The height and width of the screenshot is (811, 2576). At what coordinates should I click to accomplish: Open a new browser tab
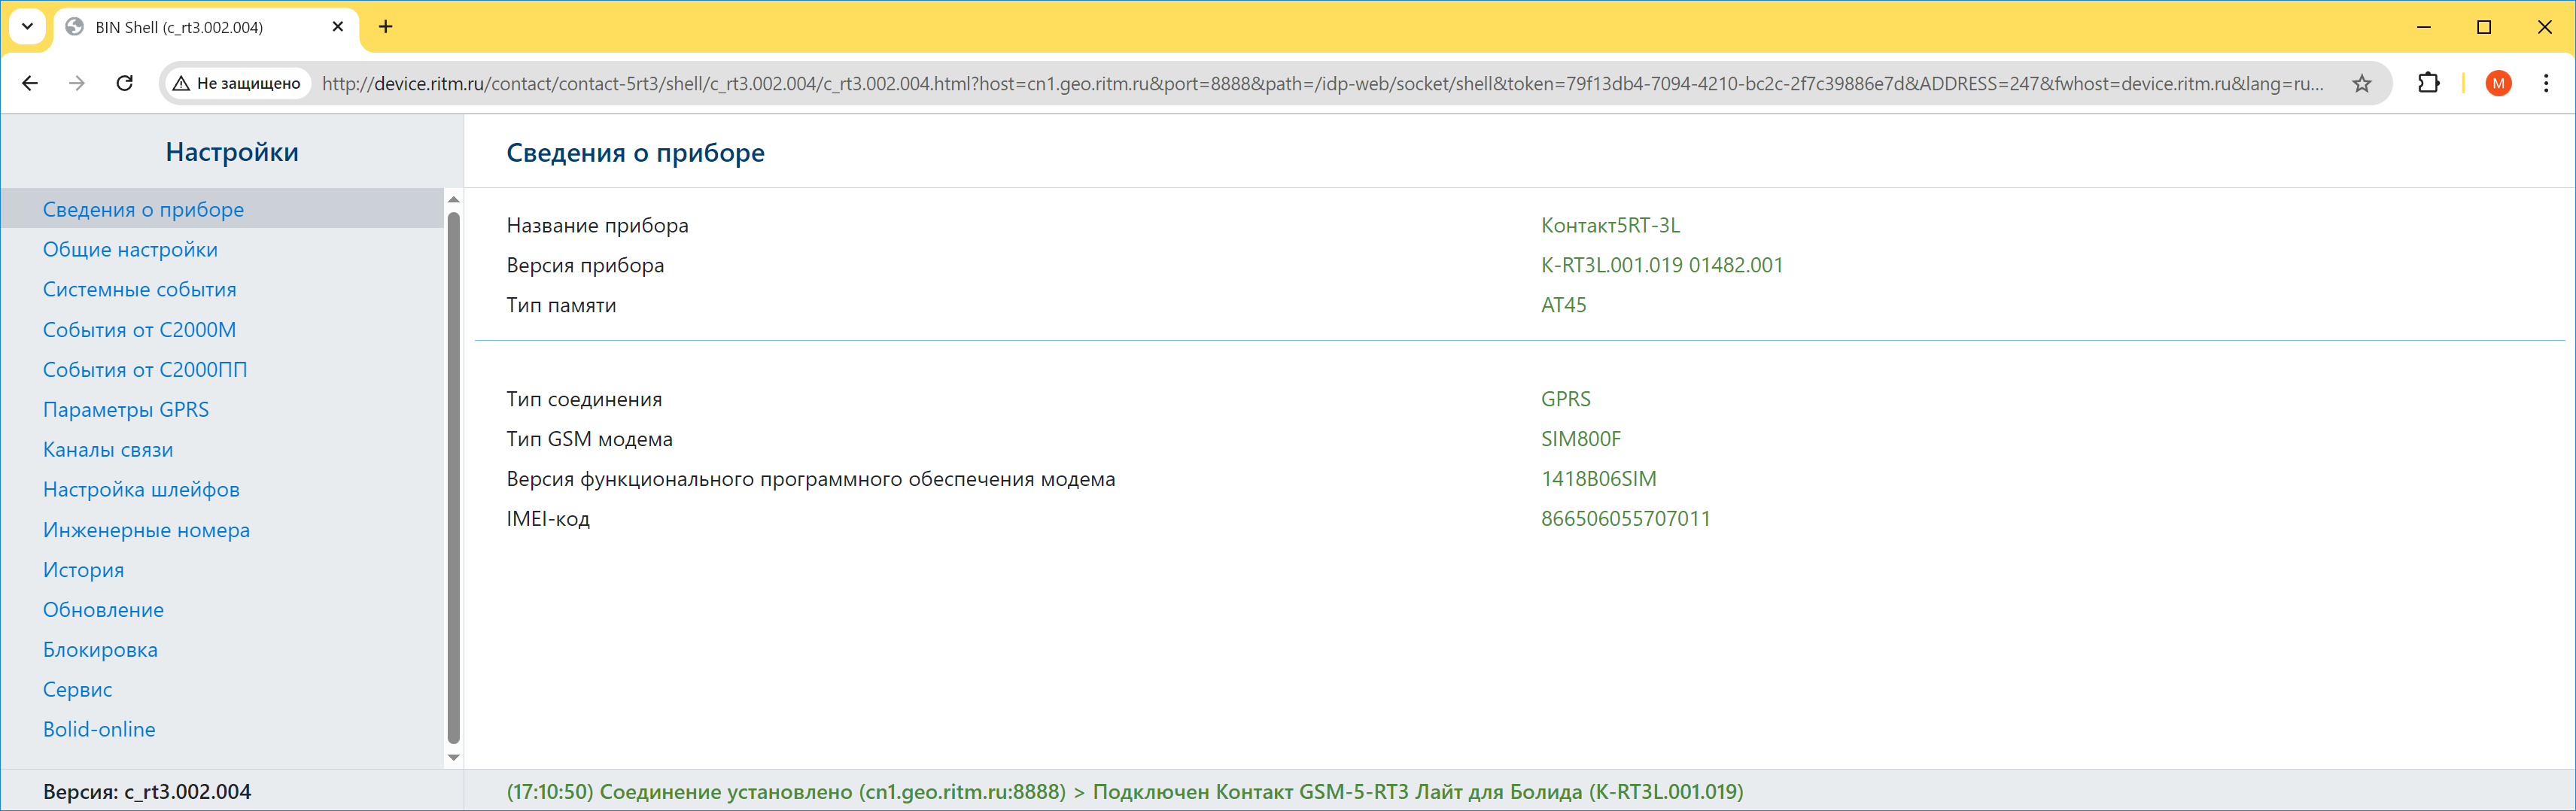pos(386,27)
